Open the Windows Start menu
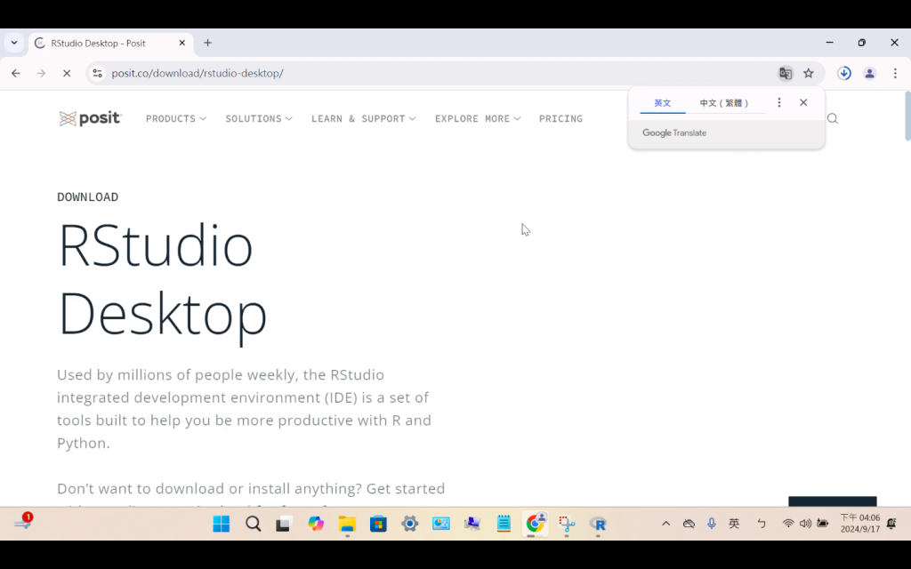Image resolution: width=911 pixels, height=569 pixels. pyautogui.click(x=222, y=524)
